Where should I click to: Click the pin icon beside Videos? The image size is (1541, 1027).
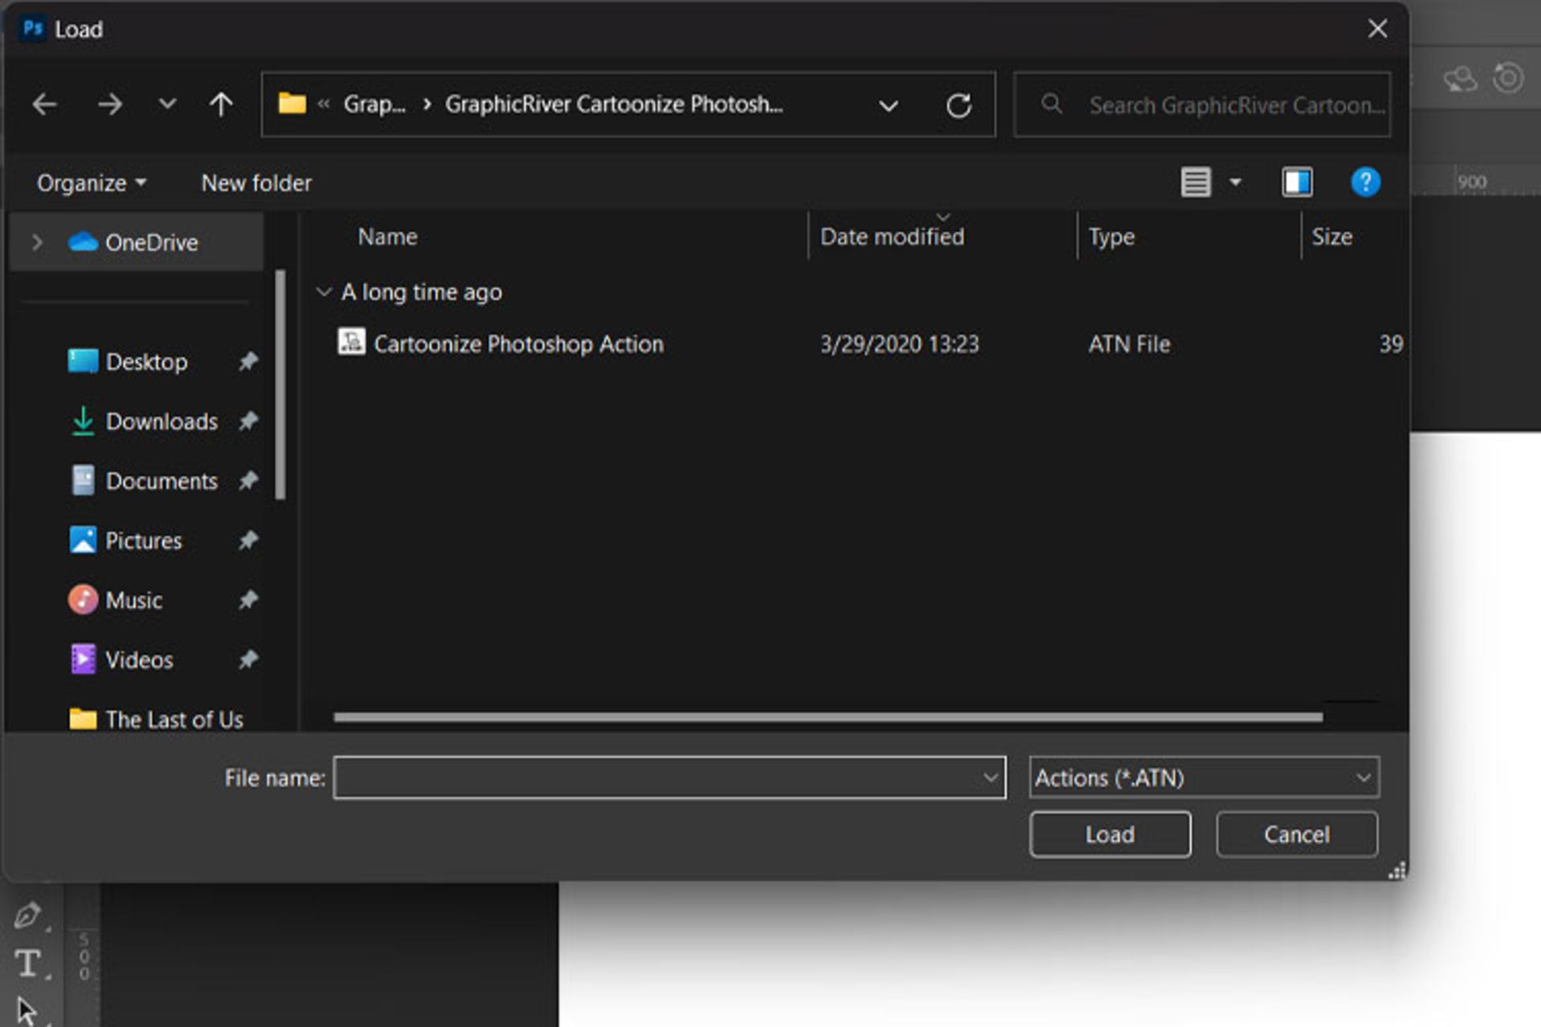pos(248,660)
